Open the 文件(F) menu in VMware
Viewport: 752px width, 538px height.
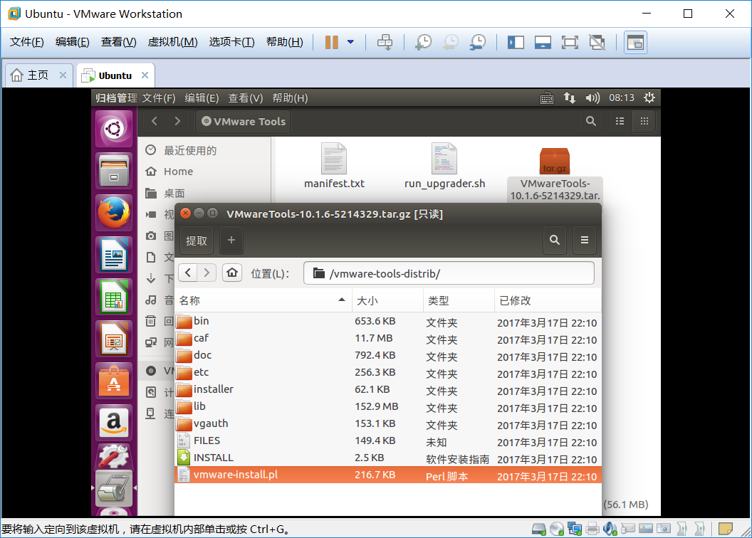[27, 42]
